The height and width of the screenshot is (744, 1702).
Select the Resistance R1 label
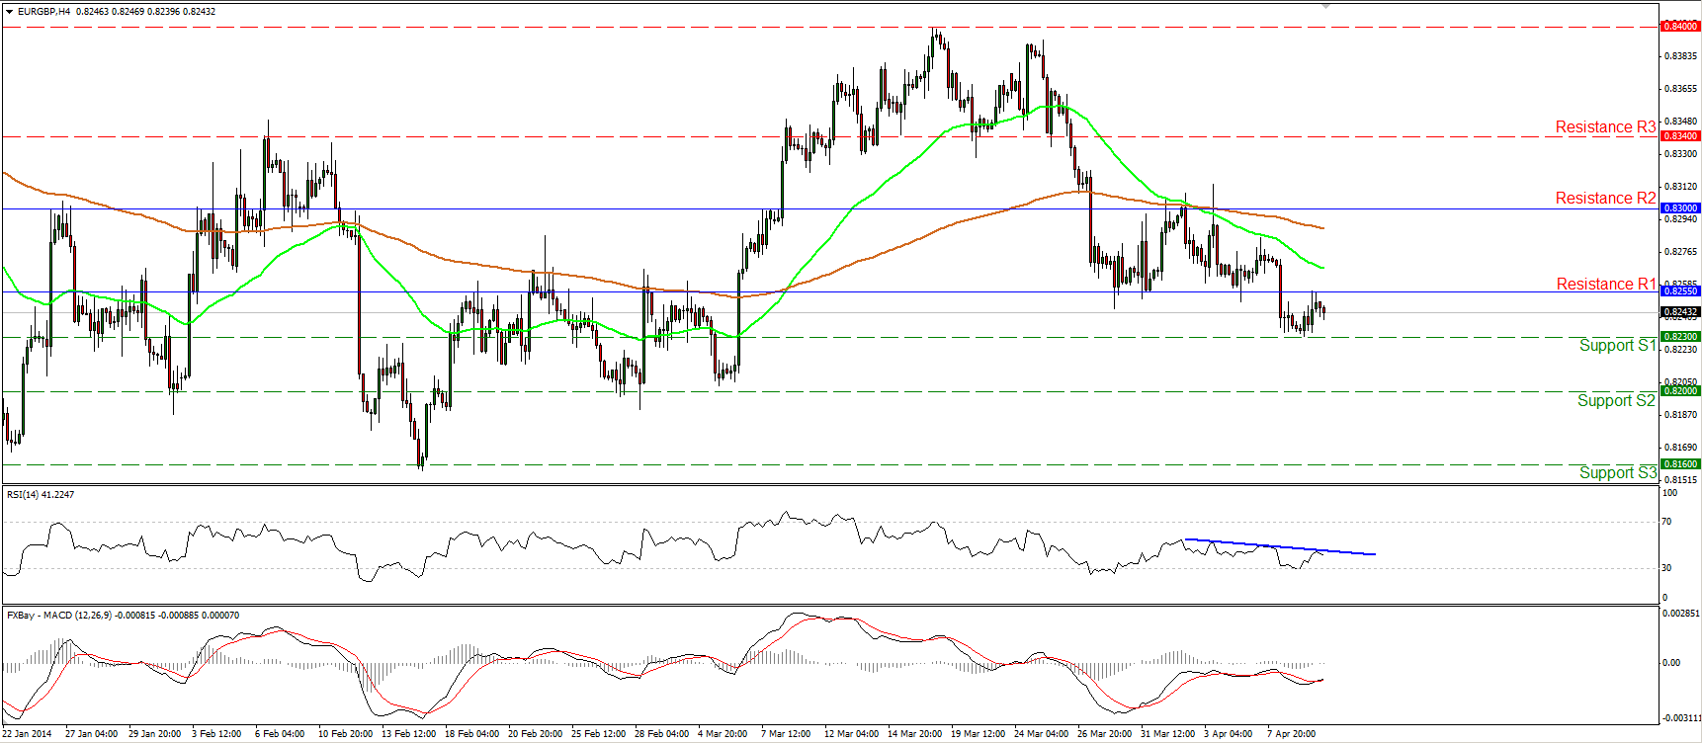[1606, 284]
